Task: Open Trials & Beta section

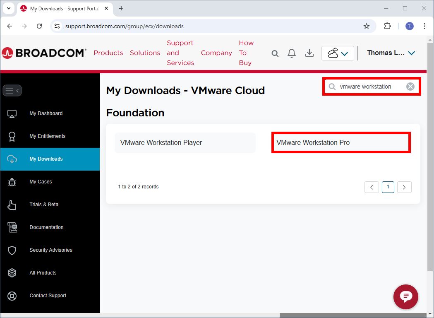Action: click(x=43, y=204)
